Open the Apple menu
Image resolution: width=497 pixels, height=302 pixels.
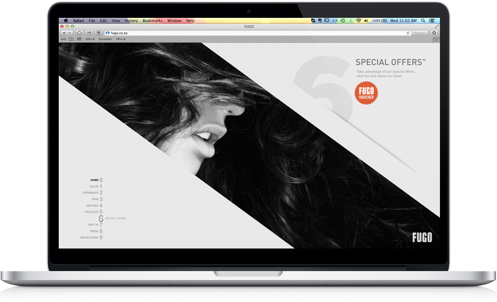point(66,21)
